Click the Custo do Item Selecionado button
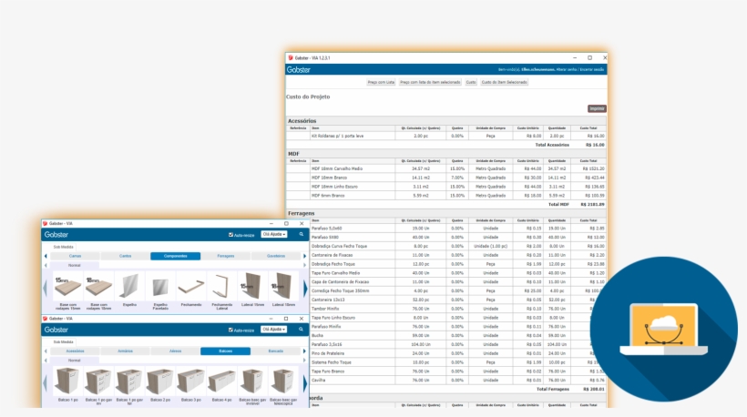This screenshot has width=747, height=417. point(505,82)
